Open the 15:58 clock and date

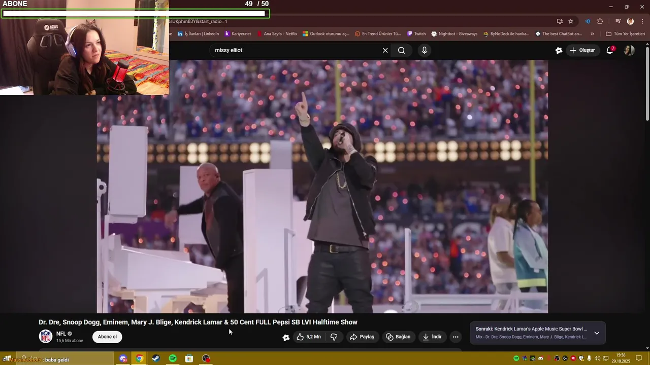(621, 358)
